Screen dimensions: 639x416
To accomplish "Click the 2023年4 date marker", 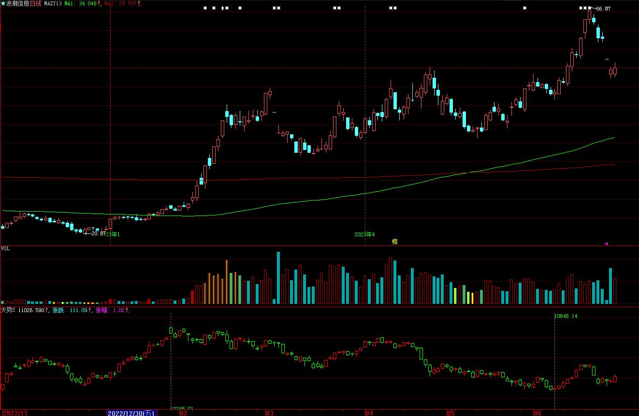I will click(x=365, y=234).
